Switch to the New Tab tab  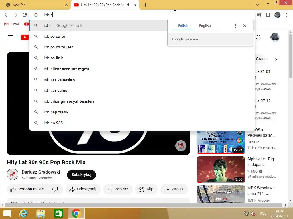coord(35,5)
